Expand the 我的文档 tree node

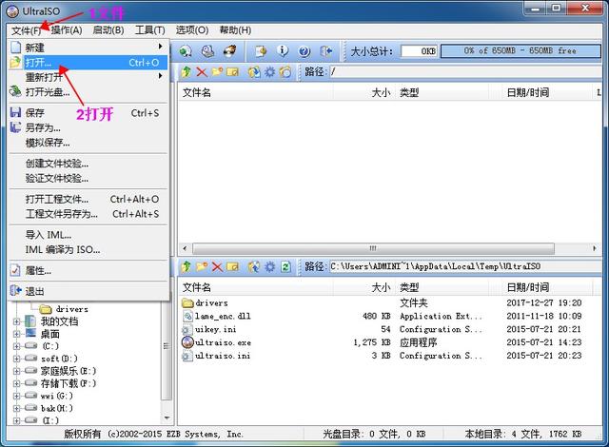click(x=16, y=321)
